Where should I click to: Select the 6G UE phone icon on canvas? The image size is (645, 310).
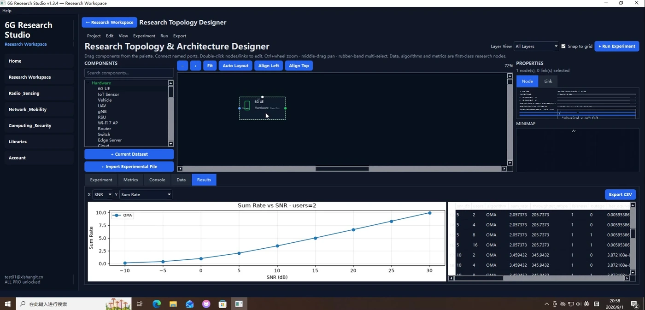(247, 105)
